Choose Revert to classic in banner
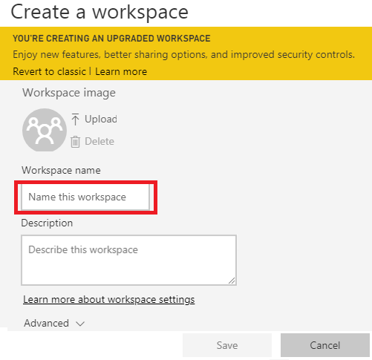Viewport: 372px width, 360px height. click(49, 71)
